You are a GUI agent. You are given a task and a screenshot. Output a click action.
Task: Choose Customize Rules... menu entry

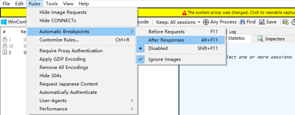[x=59, y=40]
